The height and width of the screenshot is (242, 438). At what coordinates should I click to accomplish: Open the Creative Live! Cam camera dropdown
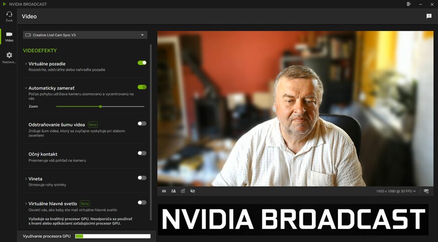pos(85,35)
